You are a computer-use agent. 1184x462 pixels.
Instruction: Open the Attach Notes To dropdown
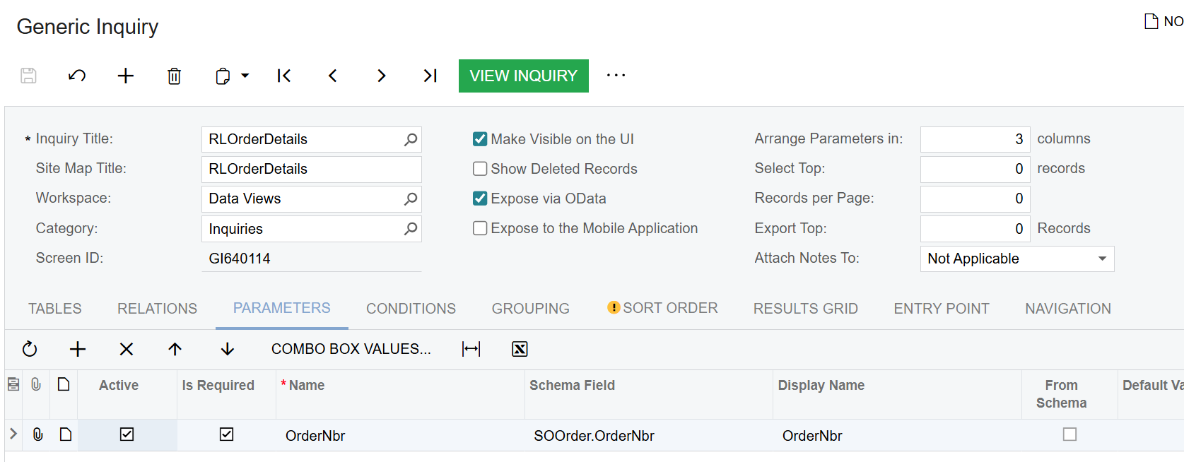point(1101,259)
